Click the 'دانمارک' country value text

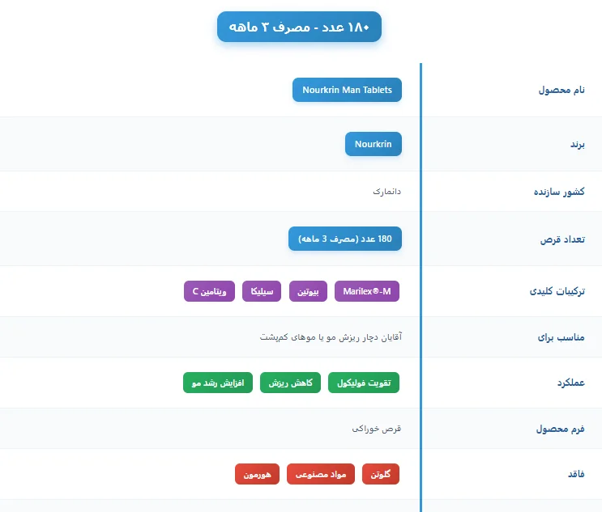pyautogui.click(x=387, y=192)
